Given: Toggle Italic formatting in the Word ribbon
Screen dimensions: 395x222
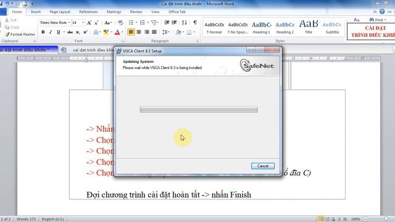Looking at the screenshot, I should (51, 32).
